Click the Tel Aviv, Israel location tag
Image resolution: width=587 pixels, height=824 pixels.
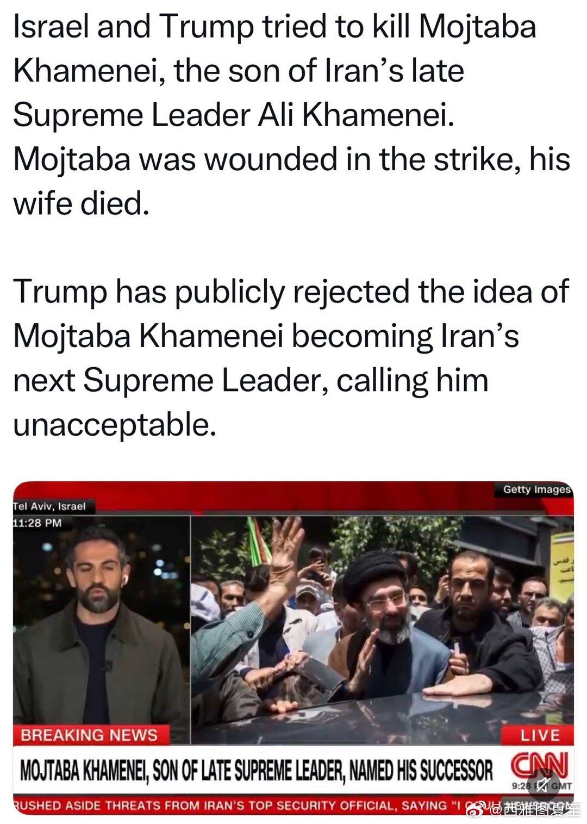click(x=49, y=506)
